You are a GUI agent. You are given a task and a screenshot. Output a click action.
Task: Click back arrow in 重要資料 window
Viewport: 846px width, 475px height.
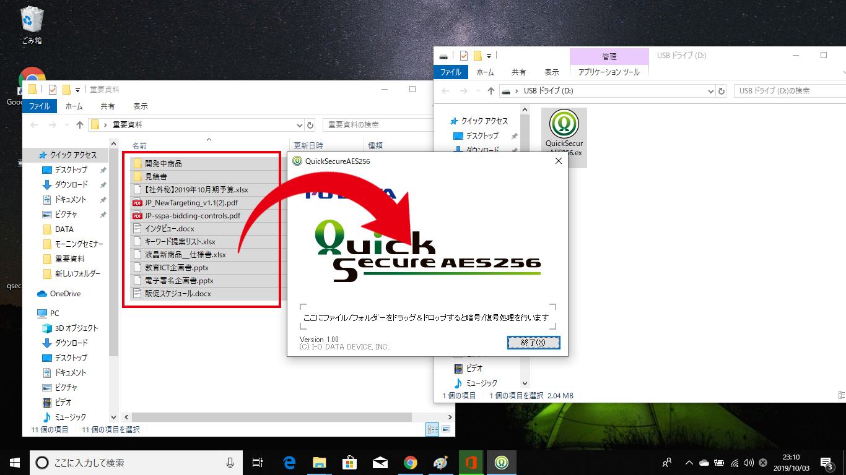click(x=35, y=125)
